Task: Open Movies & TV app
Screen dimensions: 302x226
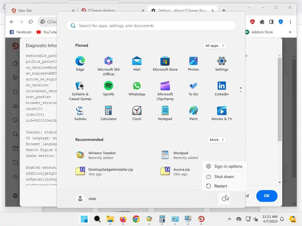Action: 222,113
